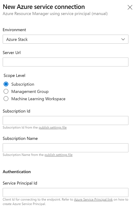Click the New Azure service connection title
Image resolution: width=134 pixels, height=208 pixels.
[x=44, y=7]
